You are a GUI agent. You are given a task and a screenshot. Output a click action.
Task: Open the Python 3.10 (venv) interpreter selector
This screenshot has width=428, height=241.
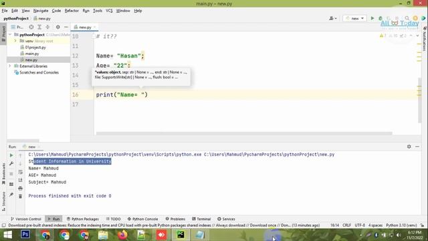point(401,225)
